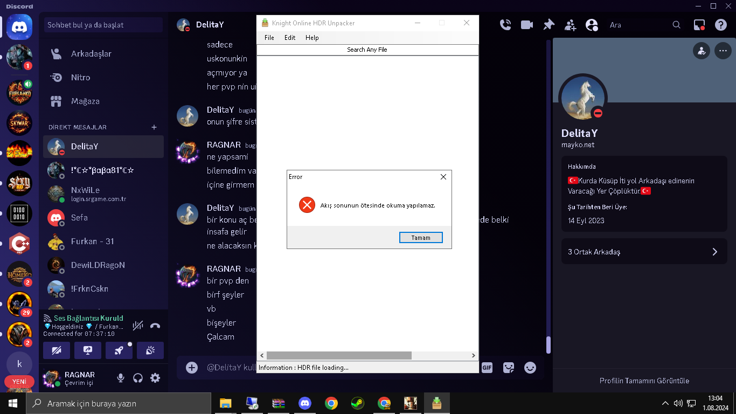Open user settings gear
Viewport: 736px width, 414px height.
[155, 378]
